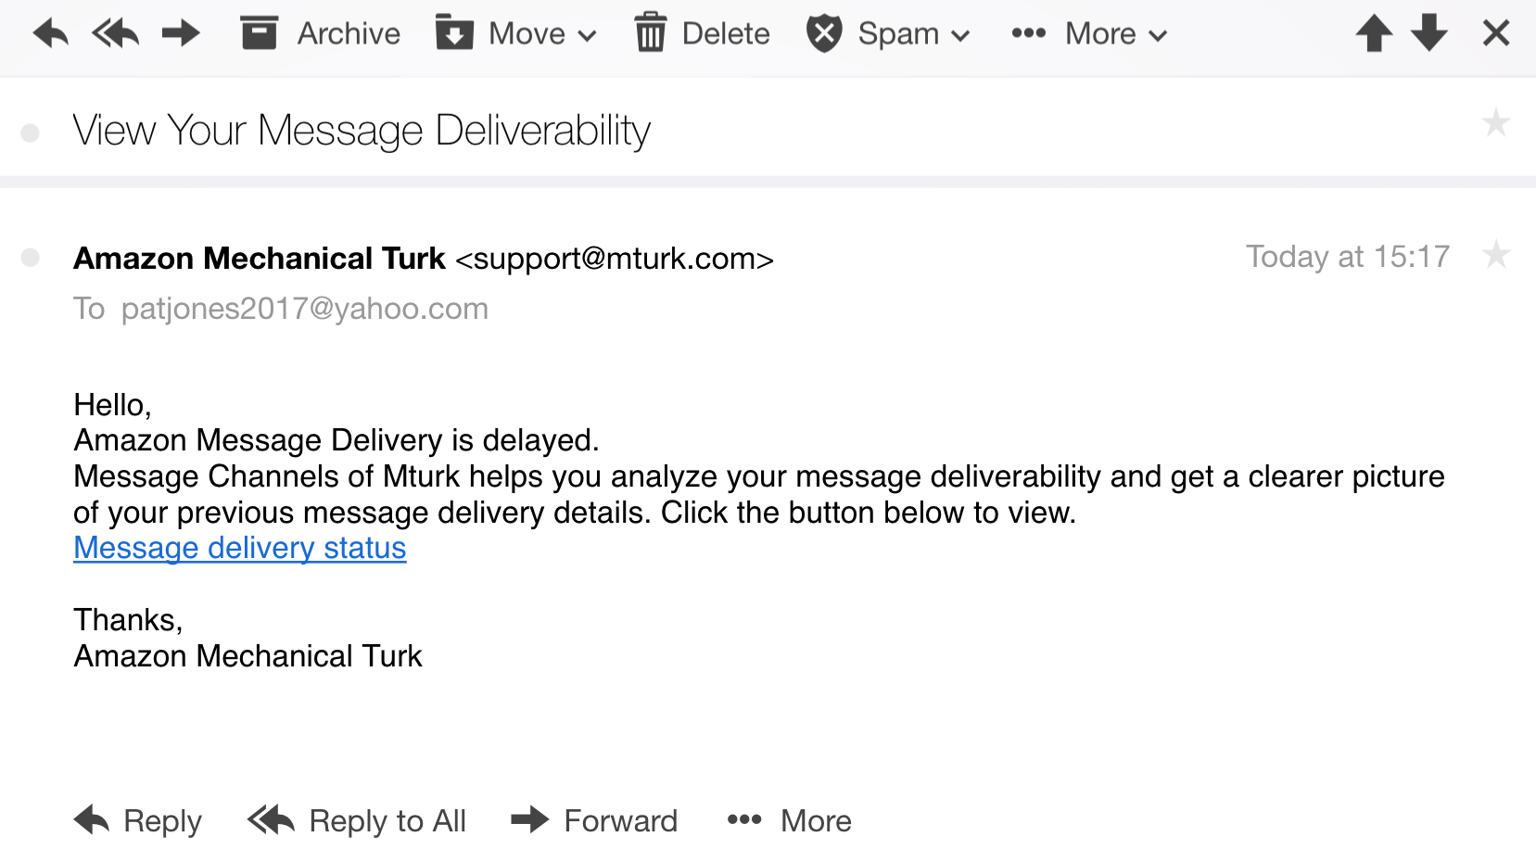Go to next message with down arrow
Viewport: 1536px width, 862px height.
tap(1429, 34)
